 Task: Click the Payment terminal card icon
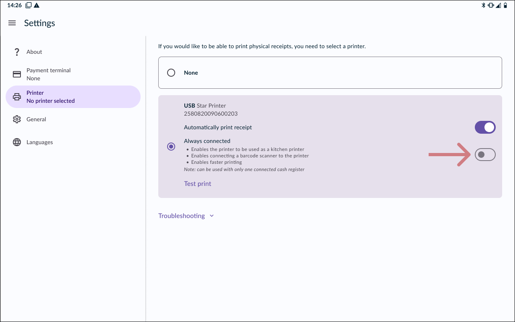(x=17, y=74)
